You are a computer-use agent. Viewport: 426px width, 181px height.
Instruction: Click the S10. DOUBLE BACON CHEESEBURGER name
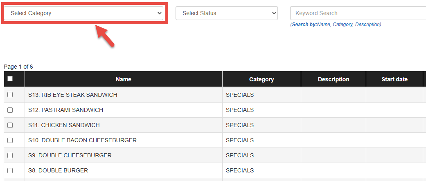tap(82, 140)
